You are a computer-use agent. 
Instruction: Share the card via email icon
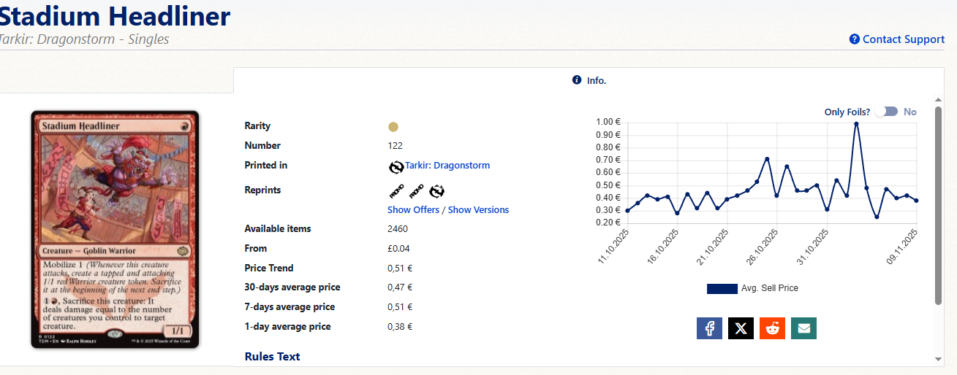(x=803, y=328)
